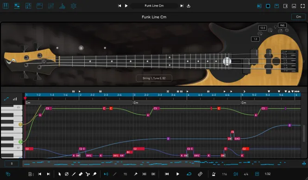Open the settings gear icon
This screenshot has width=308, height=180.
pyautogui.click(x=74, y=6)
